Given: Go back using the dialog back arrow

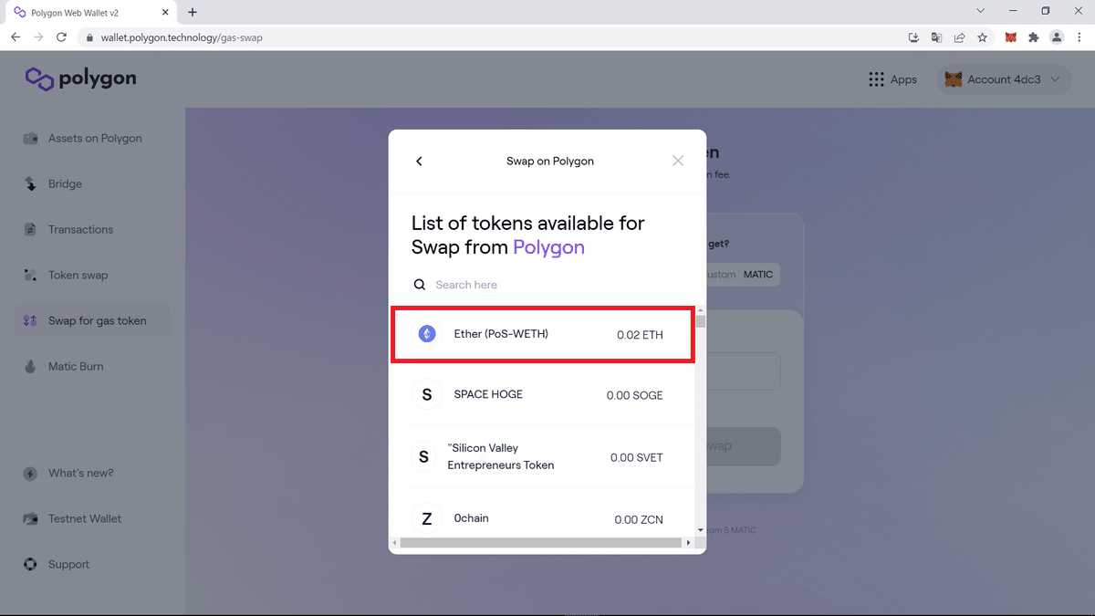Looking at the screenshot, I should coord(419,162).
